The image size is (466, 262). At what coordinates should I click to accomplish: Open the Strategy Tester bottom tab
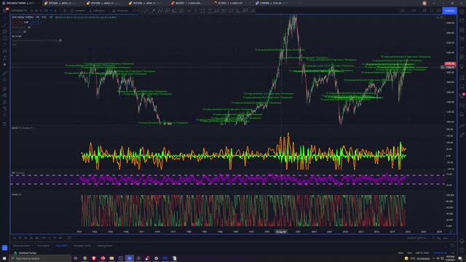[x=82, y=246]
